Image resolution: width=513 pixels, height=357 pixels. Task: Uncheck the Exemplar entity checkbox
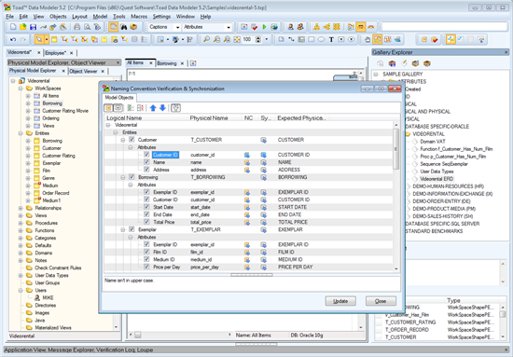132,229
